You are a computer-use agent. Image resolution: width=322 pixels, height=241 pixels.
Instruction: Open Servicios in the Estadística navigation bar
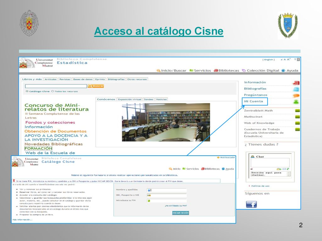(200, 71)
